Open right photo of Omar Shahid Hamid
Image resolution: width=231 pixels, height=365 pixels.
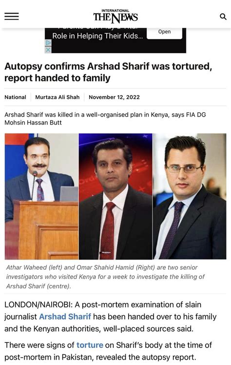pos(190,196)
